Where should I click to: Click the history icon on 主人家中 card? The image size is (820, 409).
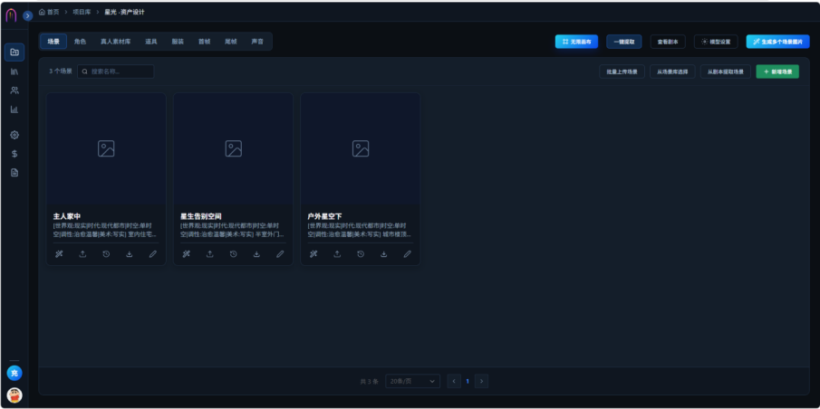[106, 254]
